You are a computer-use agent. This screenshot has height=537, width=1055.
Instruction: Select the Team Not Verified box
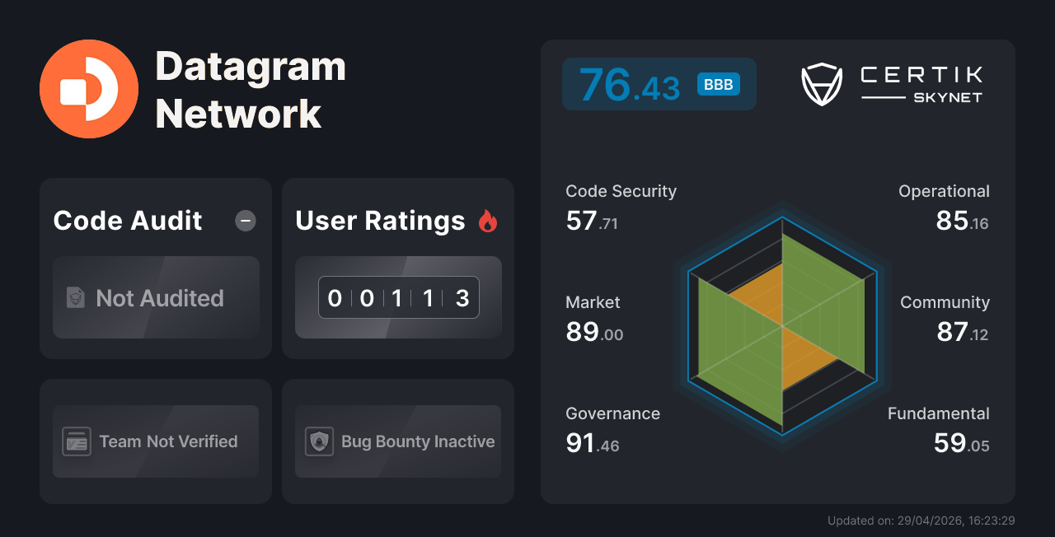(x=156, y=441)
